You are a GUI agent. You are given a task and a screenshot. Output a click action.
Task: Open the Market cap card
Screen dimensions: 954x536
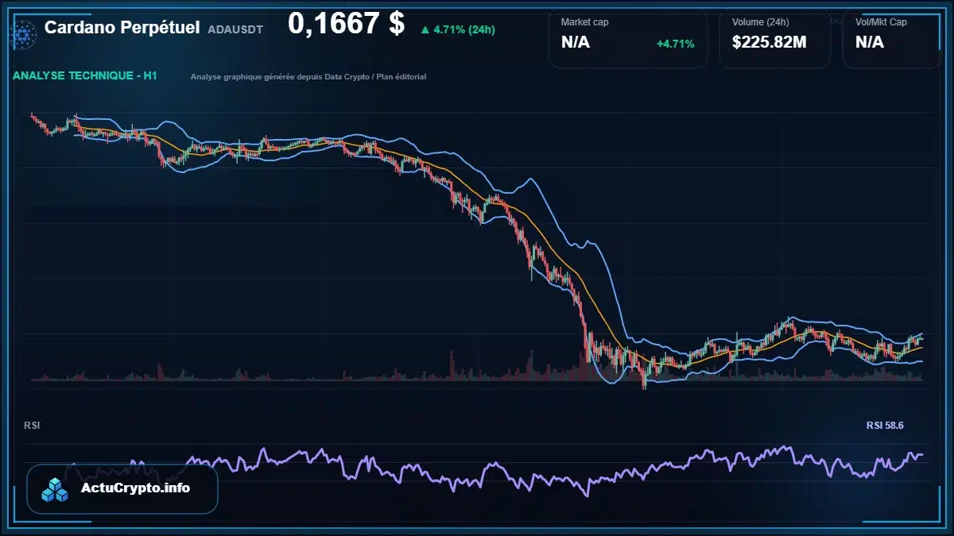click(x=627, y=38)
